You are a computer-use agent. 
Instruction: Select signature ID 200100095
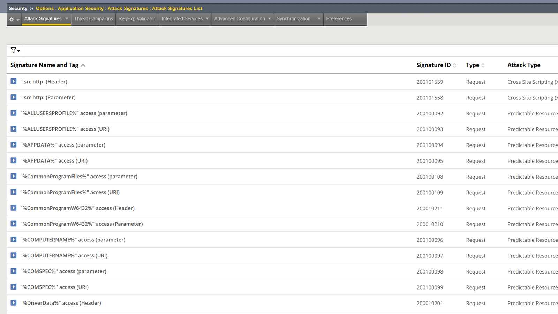430,161
